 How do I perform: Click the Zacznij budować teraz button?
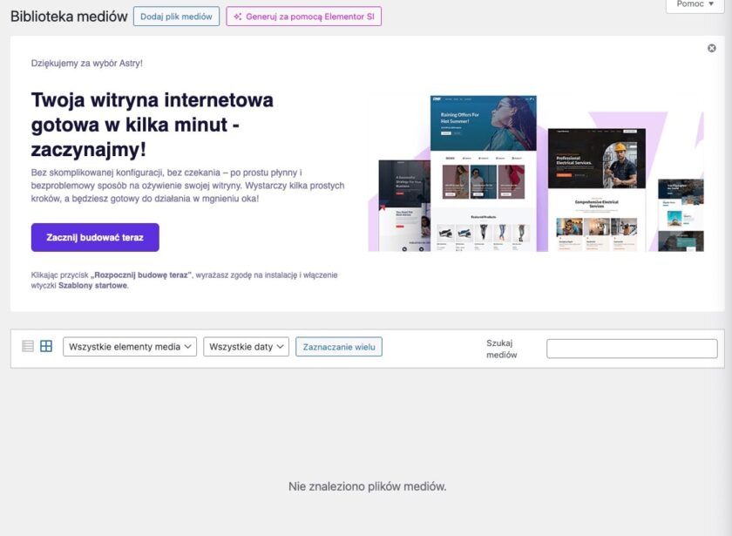(x=94, y=237)
